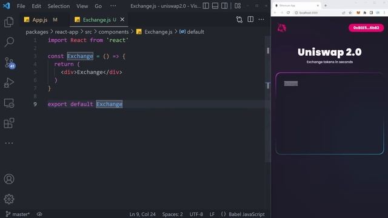The height and width of the screenshot is (218, 388).
Task: Split the editor to the right
Action: point(250,19)
